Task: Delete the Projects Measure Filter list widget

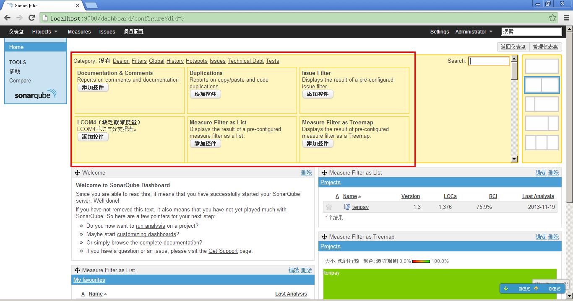Action: tap(554, 173)
